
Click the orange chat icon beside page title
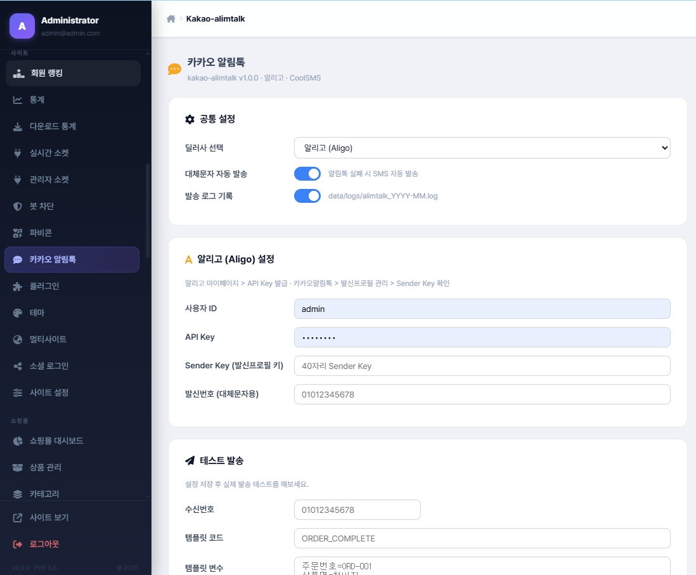(x=174, y=69)
